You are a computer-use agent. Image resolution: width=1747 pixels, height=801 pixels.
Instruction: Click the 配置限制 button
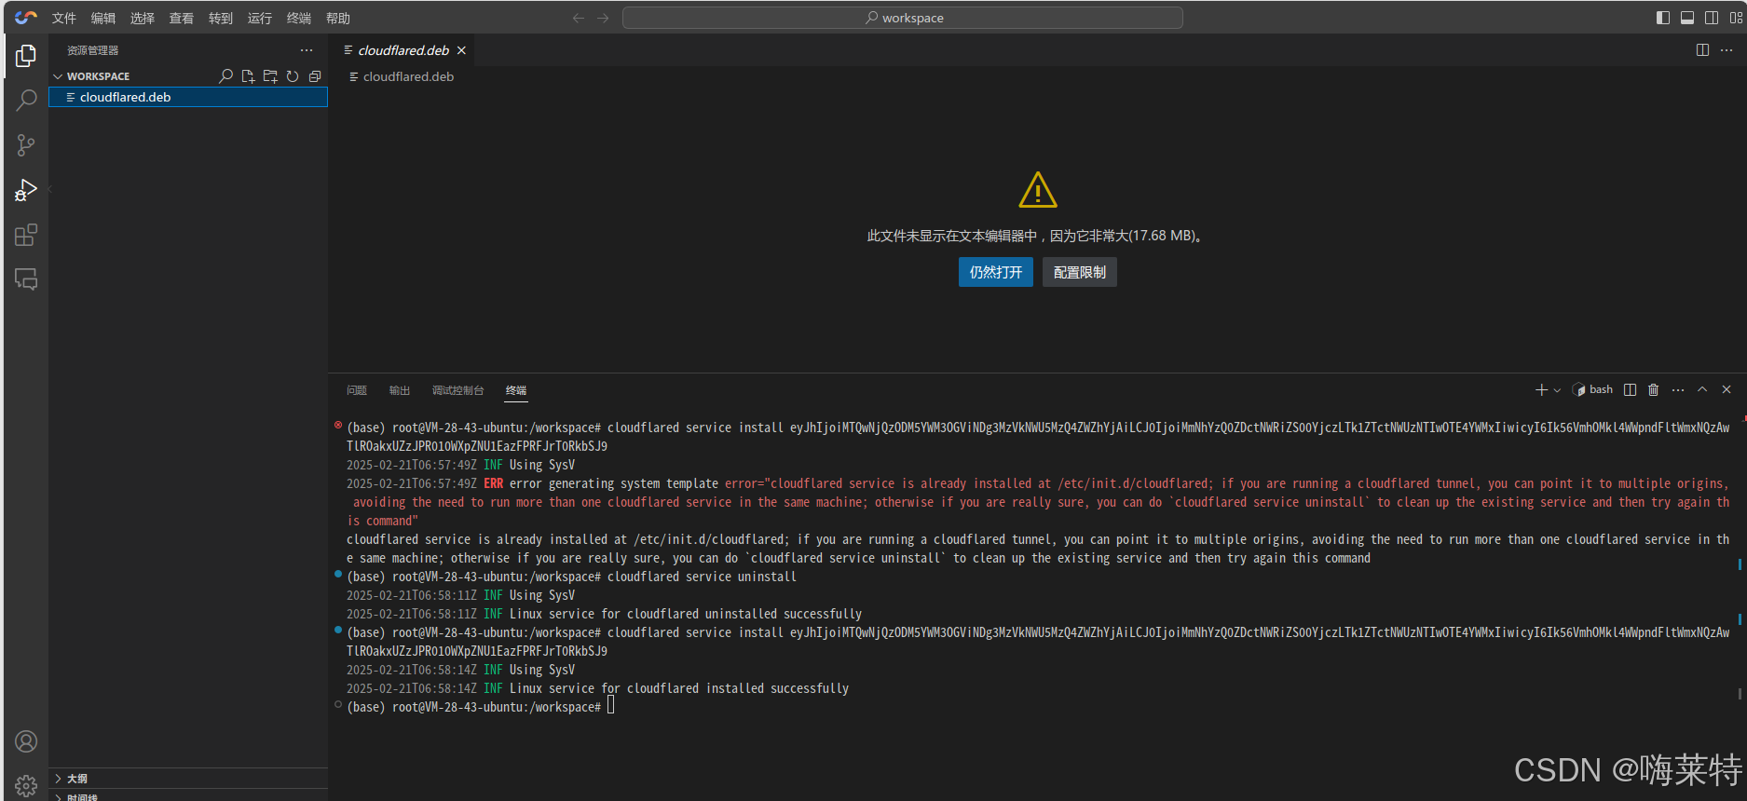coord(1080,272)
